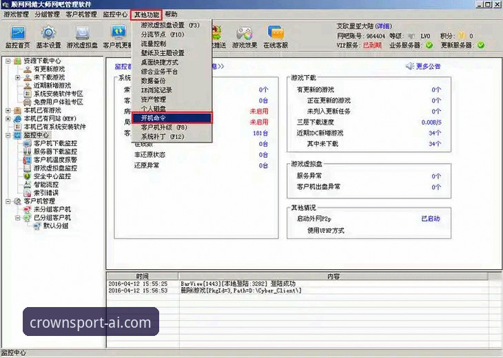Image resolution: width=503 pixels, height=358 pixels.
Task: Click the 时间 column header in log
Action: click(x=143, y=276)
